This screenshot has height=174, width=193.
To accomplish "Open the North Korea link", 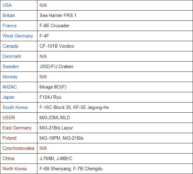I will point(15,169).
